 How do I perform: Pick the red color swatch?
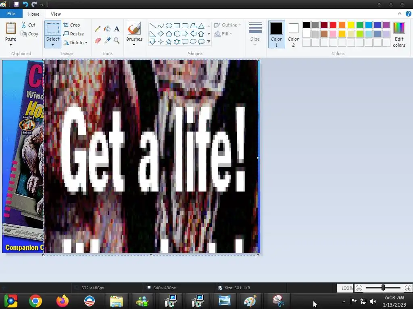click(x=333, y=25)
